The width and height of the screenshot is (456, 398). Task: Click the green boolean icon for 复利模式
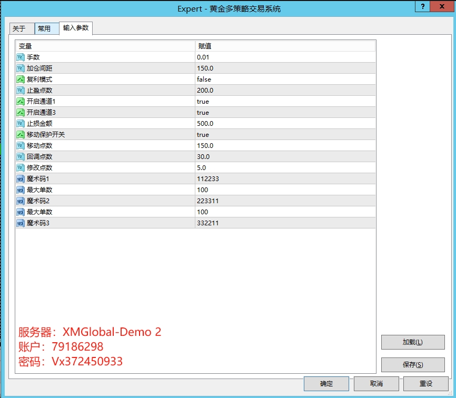pos(21,79)
